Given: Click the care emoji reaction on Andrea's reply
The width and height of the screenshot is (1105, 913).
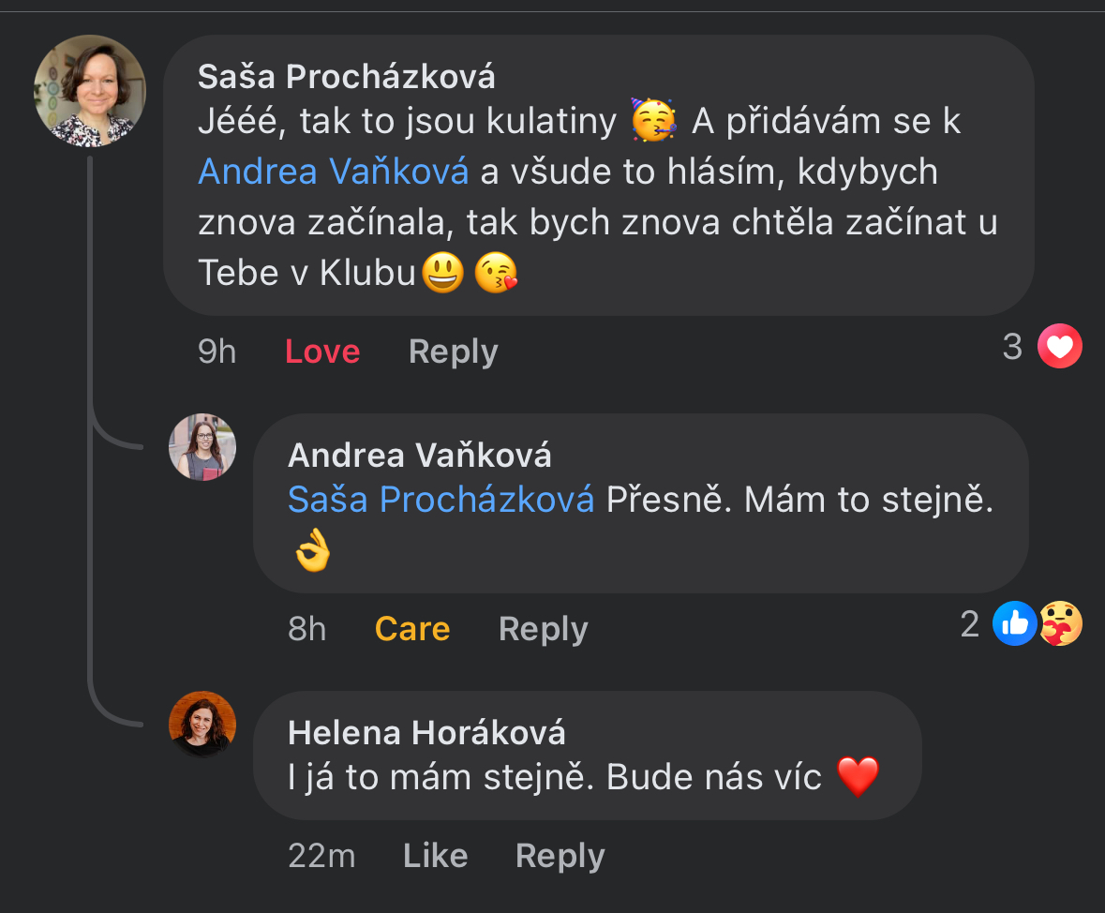Looking at the screenshot, I should (x=1061, y=624).
